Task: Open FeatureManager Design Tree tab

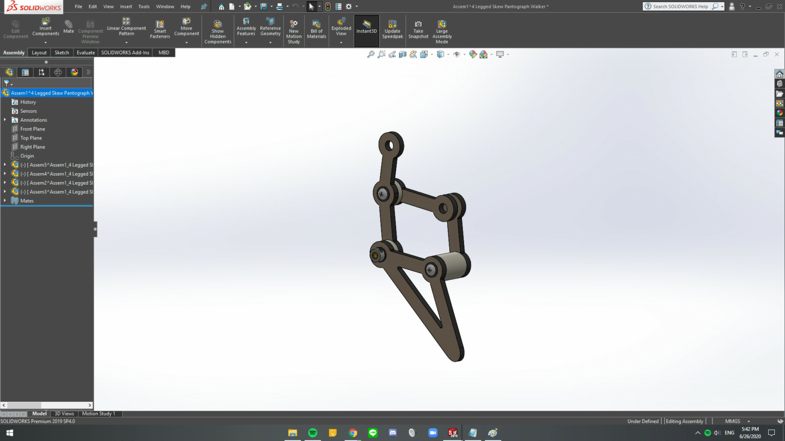Action: click(x=9, y=72)
